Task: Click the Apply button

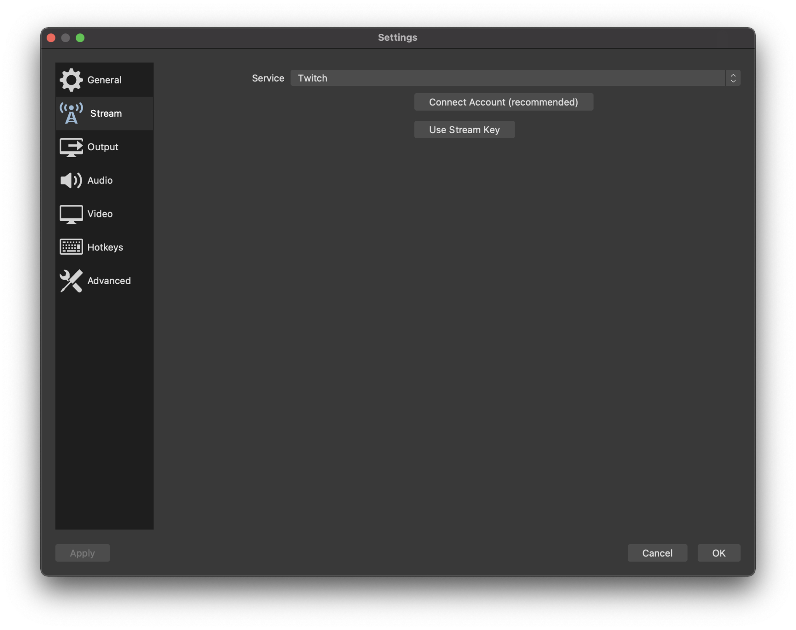Action: (x=82, y=553)
